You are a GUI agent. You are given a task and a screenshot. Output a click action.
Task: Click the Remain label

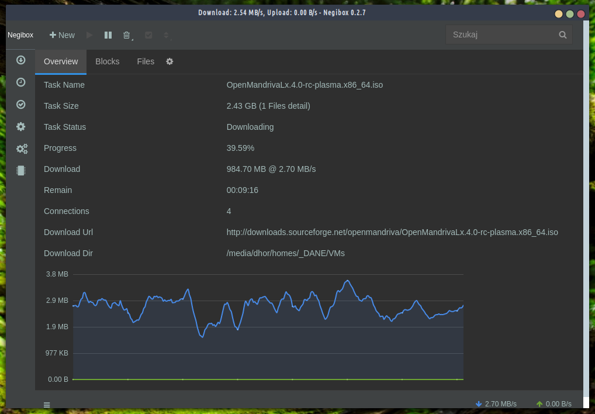(58, 190)
